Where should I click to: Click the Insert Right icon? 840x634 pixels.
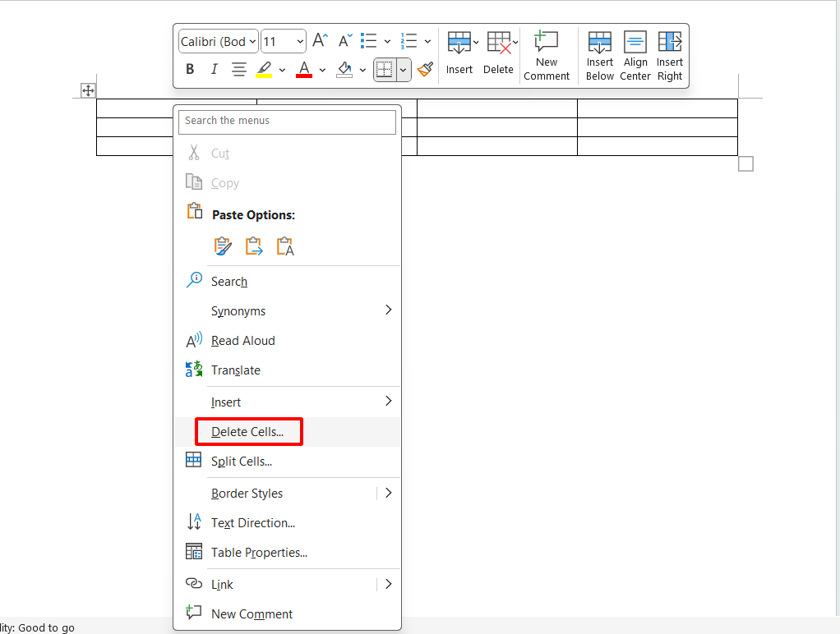[670, 56]
